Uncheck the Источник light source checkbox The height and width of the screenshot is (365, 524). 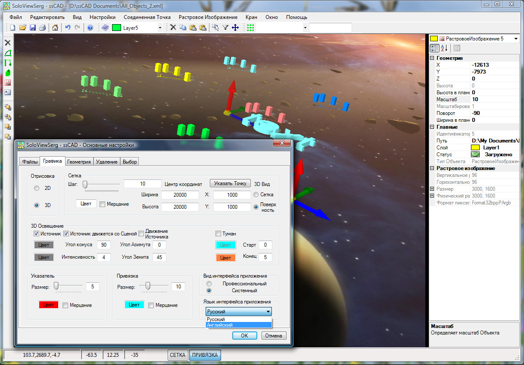(x=37, y=234)
